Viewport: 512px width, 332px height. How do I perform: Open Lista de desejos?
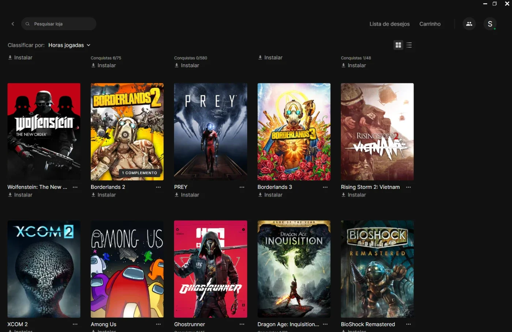389,24
